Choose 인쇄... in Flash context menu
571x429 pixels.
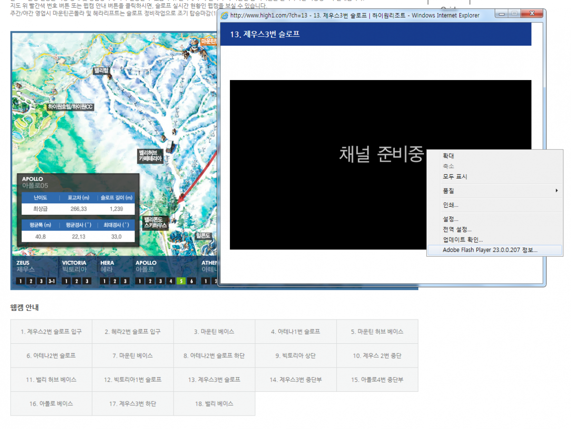[495, 205]
